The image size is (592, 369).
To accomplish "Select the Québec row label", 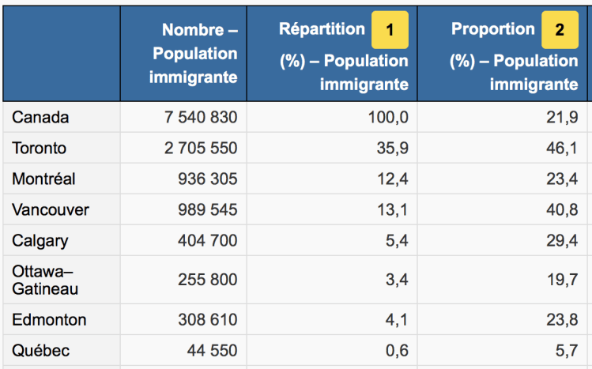I will click(x=41, y=351).
